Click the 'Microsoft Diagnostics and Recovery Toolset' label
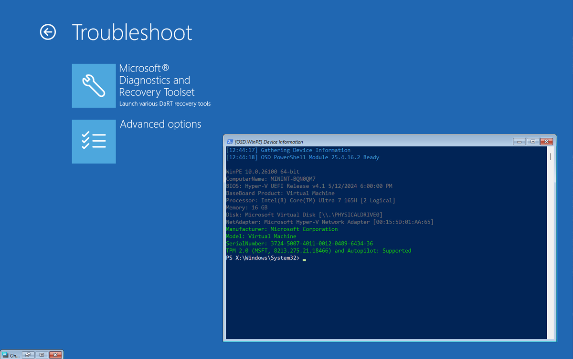Image resolution: width=573 pixels, height=359 pixels. [157, 80]
